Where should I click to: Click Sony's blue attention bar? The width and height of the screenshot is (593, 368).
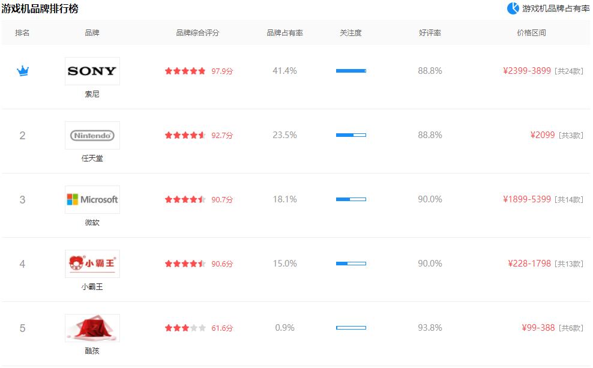351,71
